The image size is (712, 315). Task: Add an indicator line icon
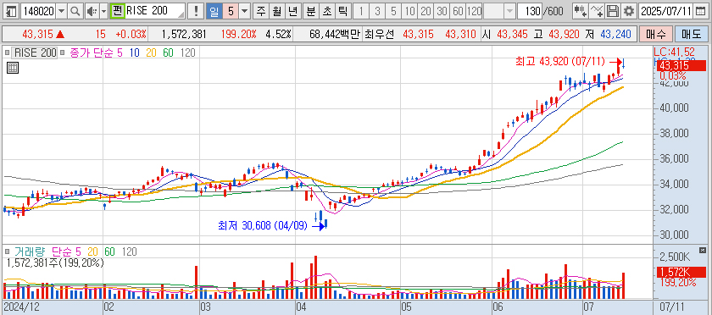tap(596, 11)
